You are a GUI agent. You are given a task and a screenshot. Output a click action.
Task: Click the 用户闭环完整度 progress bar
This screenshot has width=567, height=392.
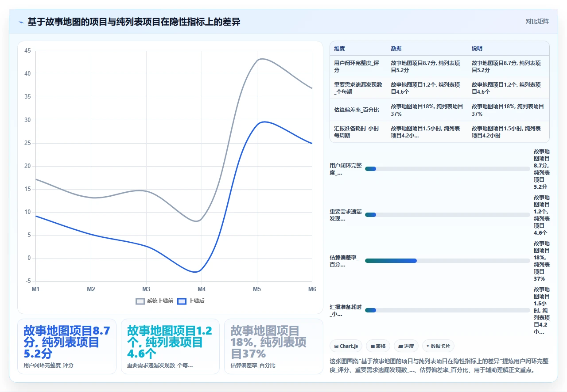tap(447, 169)
